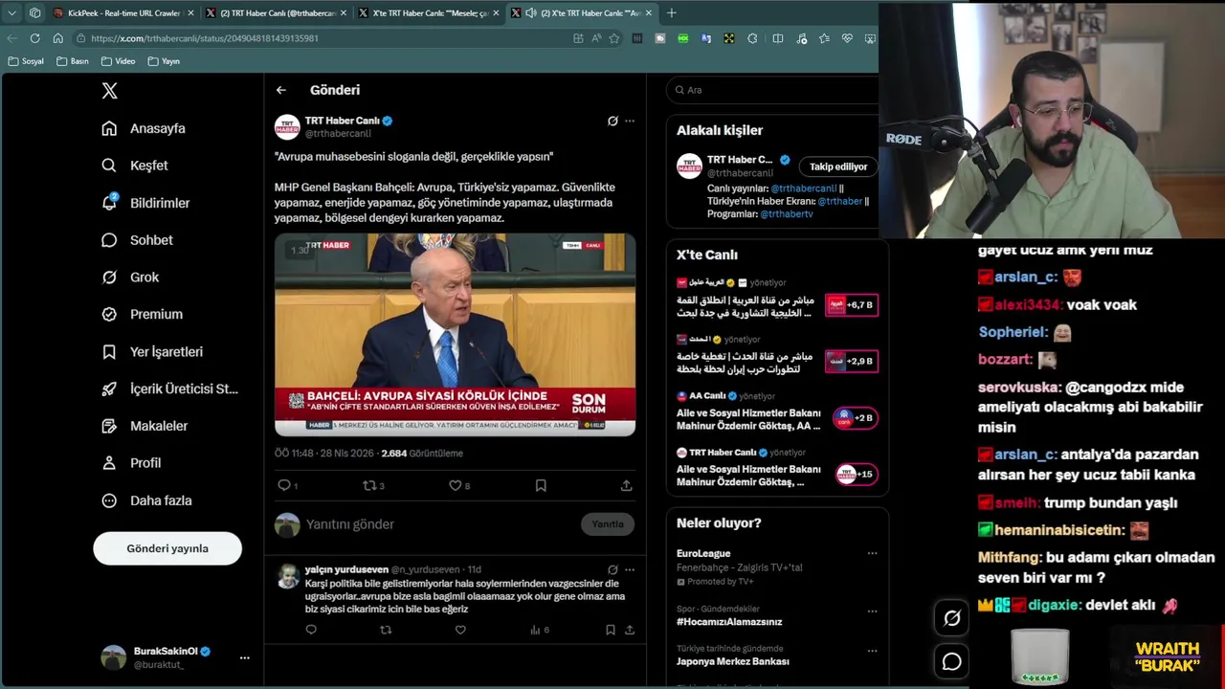Open the Grok floating button
Image resolution: width=1225 pixels, height=689 pixels.
[x=952, y=618]
